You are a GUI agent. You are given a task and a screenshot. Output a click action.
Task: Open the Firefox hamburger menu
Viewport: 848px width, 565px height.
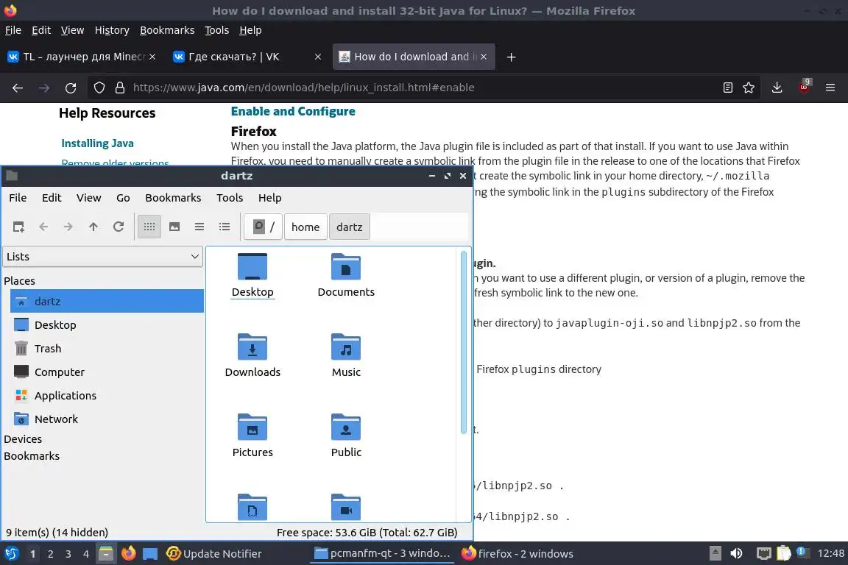[830, 88]
